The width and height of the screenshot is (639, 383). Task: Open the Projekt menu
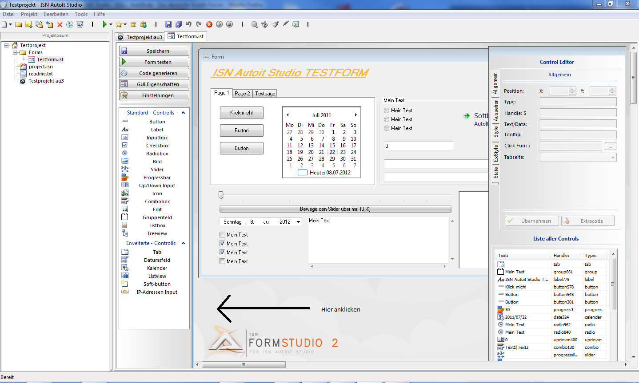(29, 14)
